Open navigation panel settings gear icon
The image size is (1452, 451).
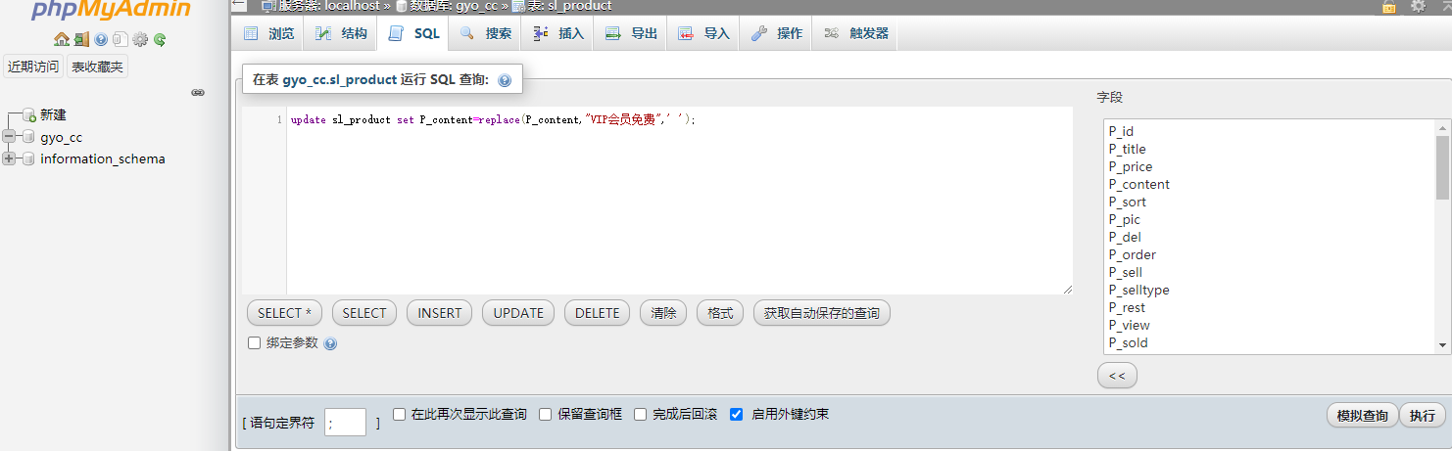140,40
